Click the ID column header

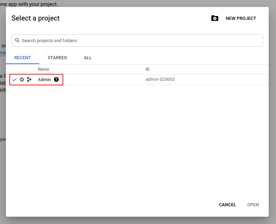(x=148, y=69)
